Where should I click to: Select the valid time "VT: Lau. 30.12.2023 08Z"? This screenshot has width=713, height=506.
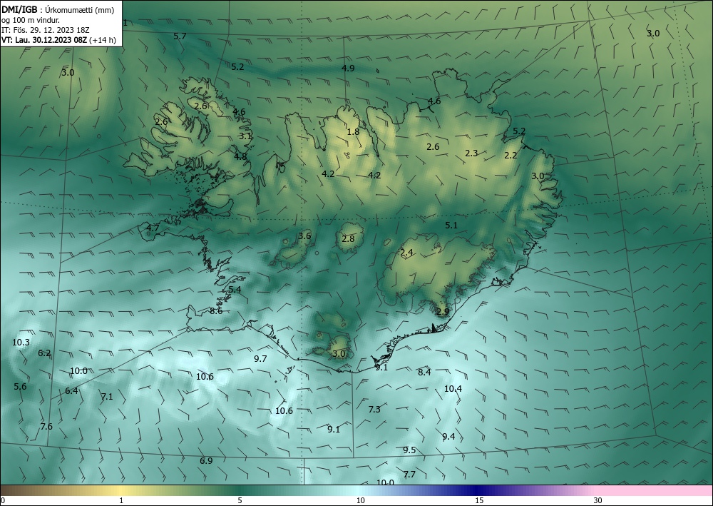point(44,40)
